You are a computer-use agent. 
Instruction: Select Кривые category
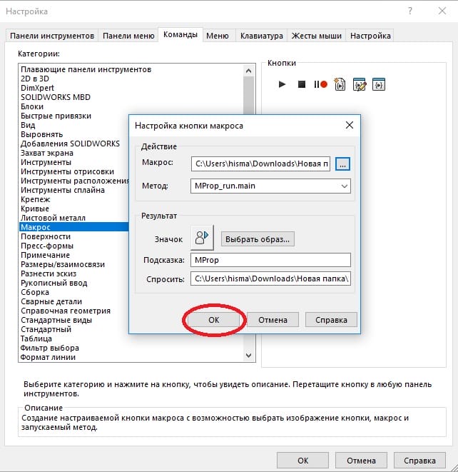pyautogui.click(x=35, y=209)
